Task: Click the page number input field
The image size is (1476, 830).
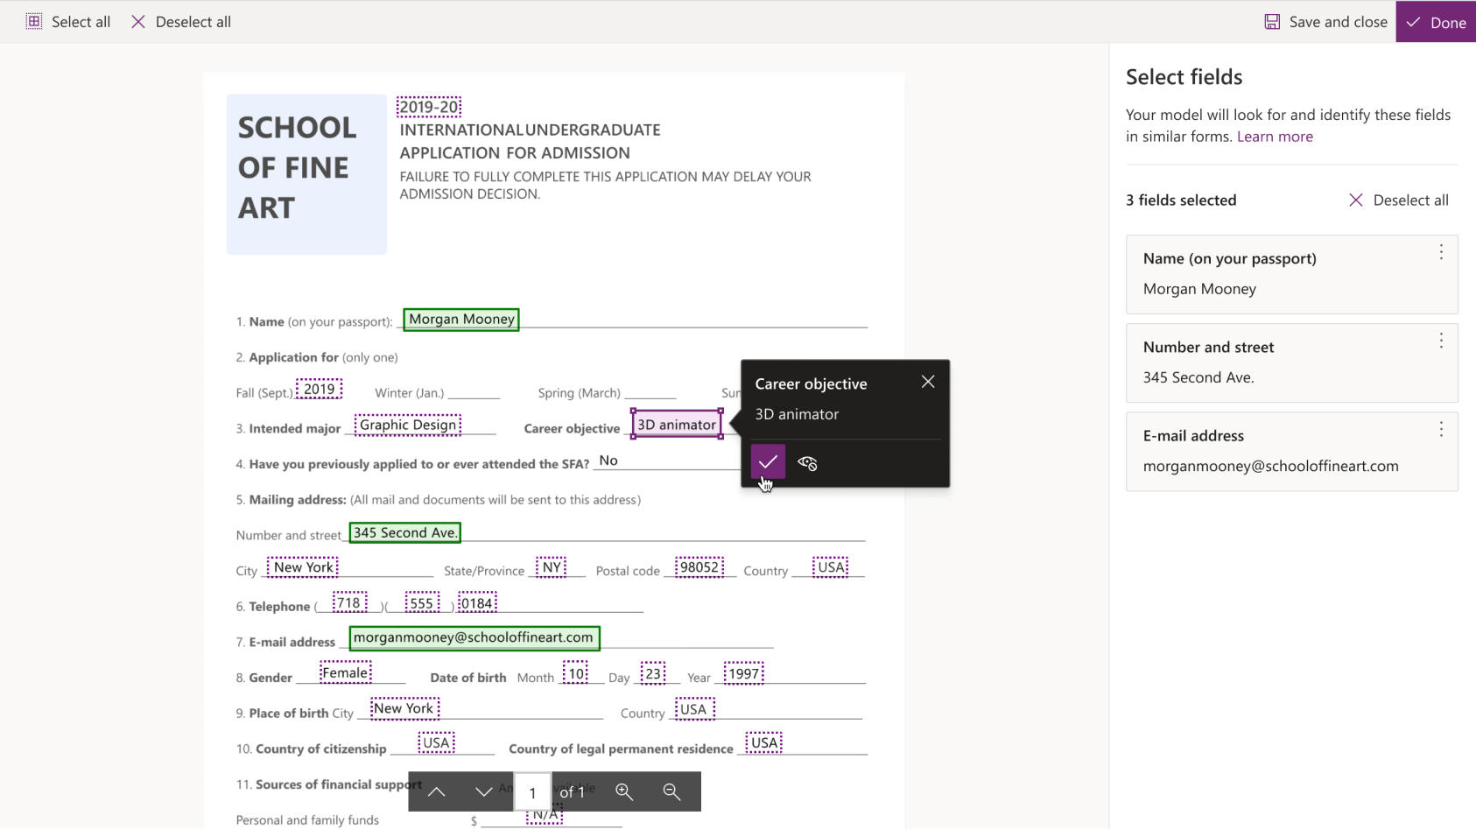Action: [x=533, y=791]
